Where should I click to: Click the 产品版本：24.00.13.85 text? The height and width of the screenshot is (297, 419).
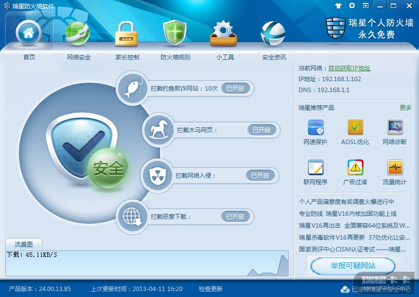click(x=40, y=289)
